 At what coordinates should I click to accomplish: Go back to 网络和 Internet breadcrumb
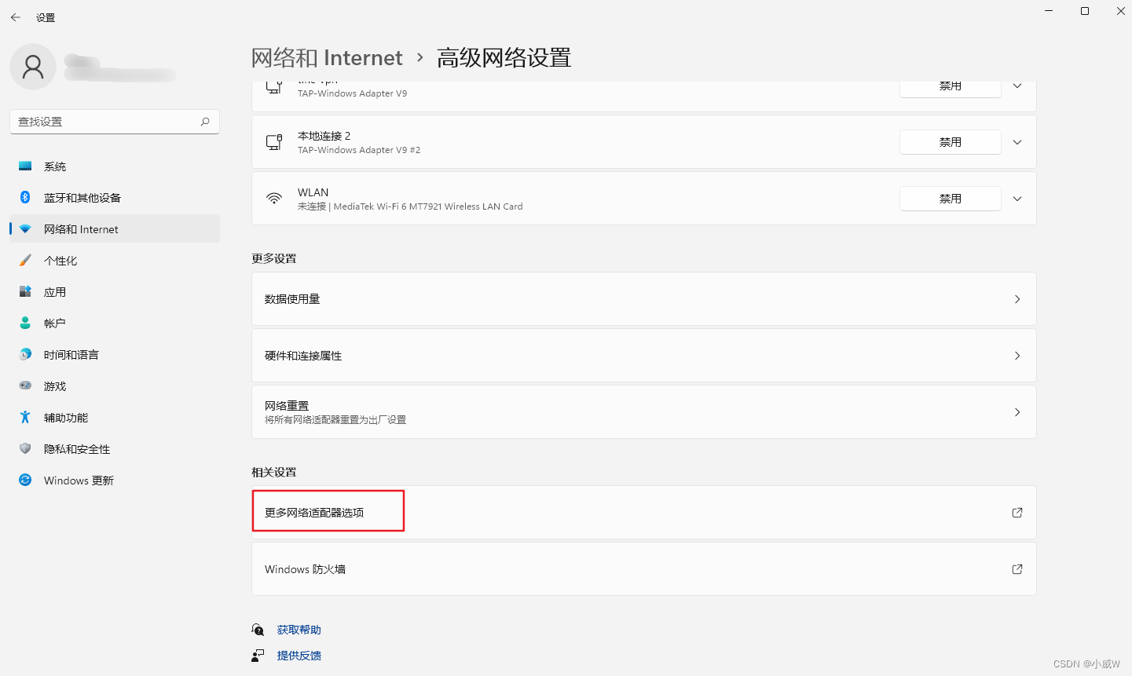[x=327, y=58]
